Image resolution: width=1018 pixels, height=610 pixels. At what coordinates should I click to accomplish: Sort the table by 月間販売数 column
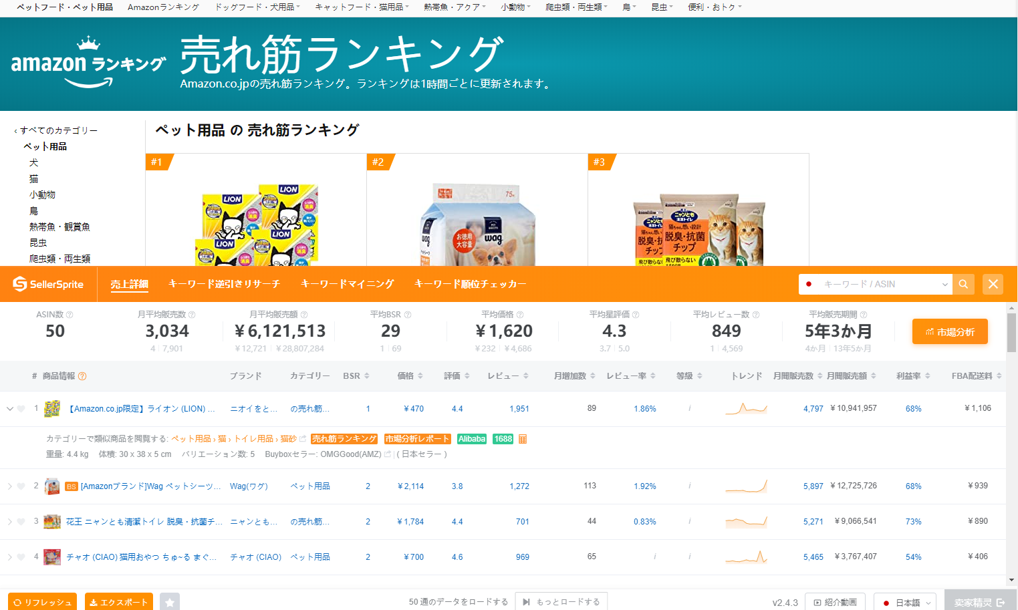tap(797, 376)
